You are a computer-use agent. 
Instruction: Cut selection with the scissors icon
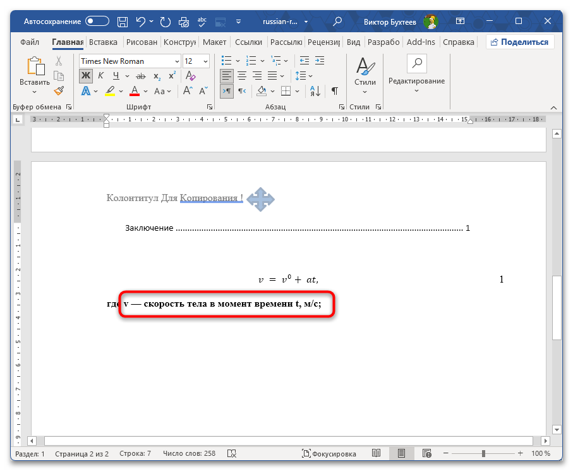pos(59,61)
